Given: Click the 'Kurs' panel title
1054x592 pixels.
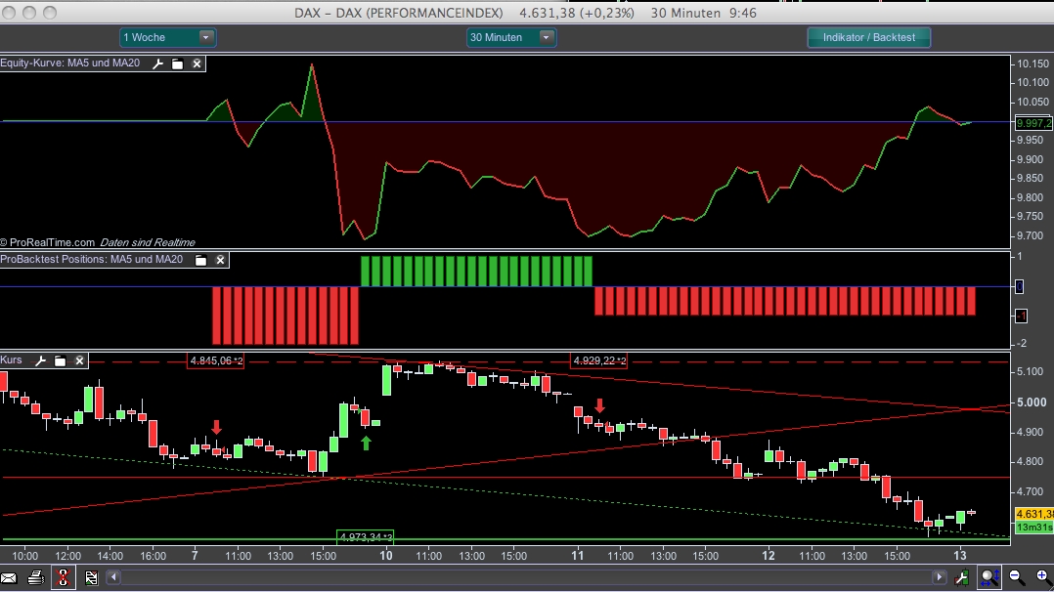Looking at the screenshot, I should pos(11,360).
